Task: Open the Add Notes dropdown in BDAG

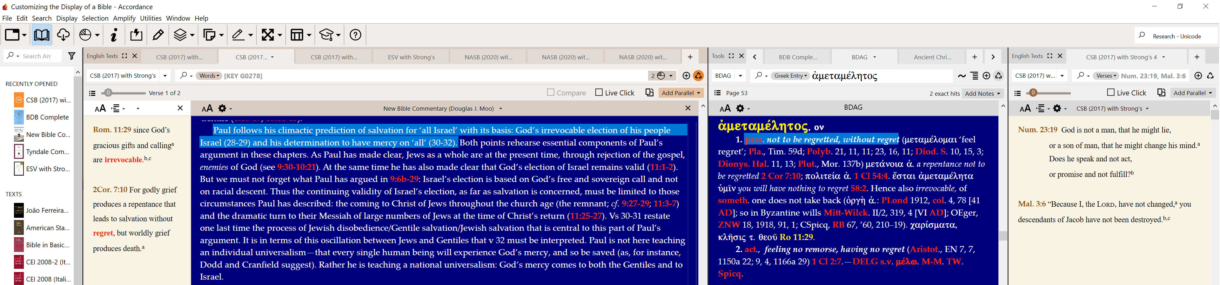Action: 983,94
